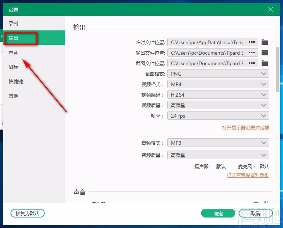Switch to the 其他 settings tab

click(x=34, y=96)
